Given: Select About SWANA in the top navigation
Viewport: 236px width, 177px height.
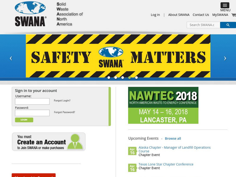Looking at the screenshot, I should click(x=178, y=14).
